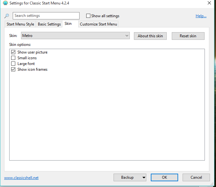
Task: Click Cancel to discard changes
Action: pos(196,177)
